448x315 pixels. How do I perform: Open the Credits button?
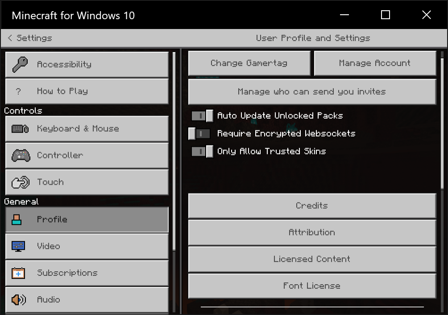(x=312, y=206)
